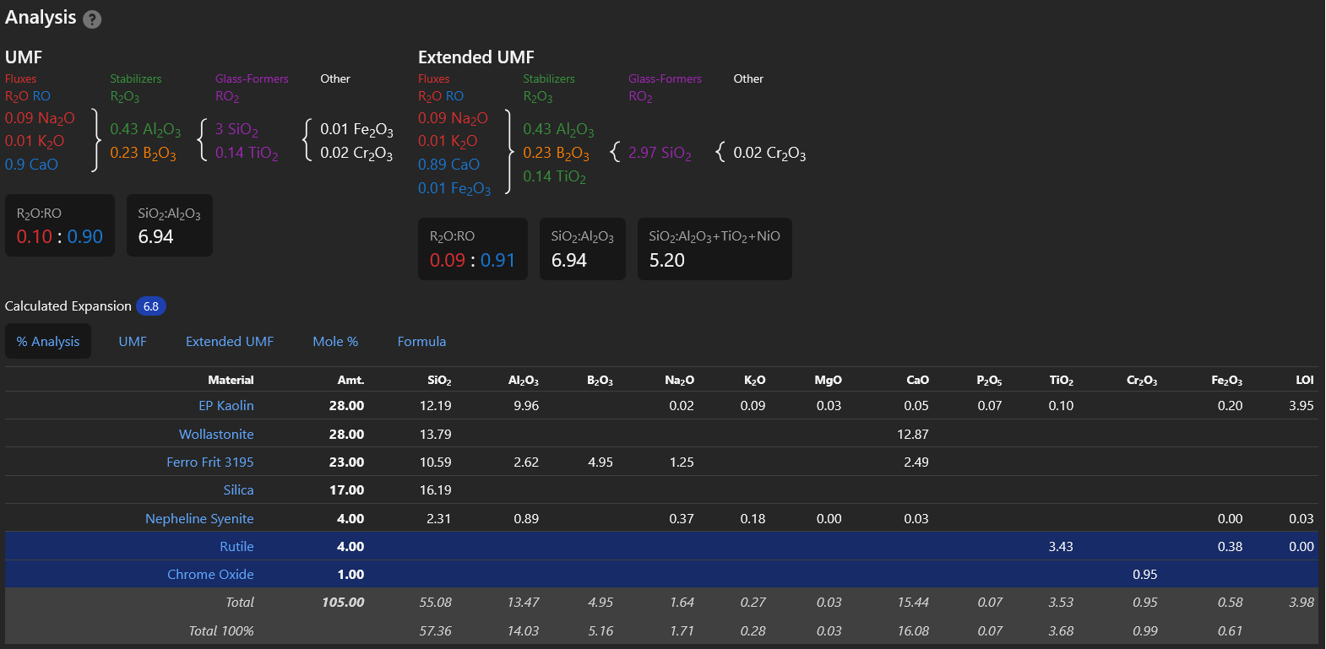The height and width of the screenshot is (649, 1326).
Task: Open the Analysis help question mark icon
Action: (92, 19)
